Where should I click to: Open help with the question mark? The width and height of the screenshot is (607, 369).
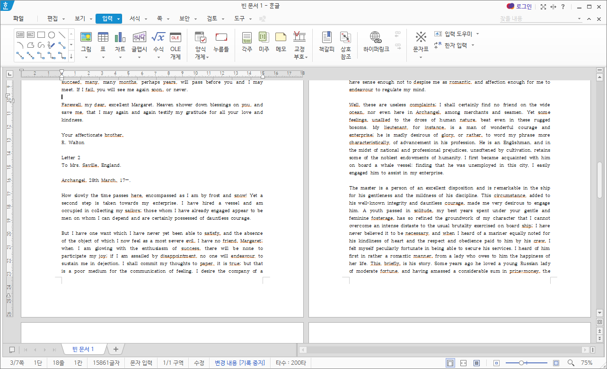pos(563,7)
